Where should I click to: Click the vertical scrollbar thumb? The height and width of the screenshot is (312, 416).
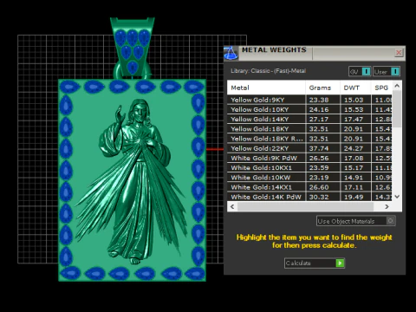click(397, 108)
